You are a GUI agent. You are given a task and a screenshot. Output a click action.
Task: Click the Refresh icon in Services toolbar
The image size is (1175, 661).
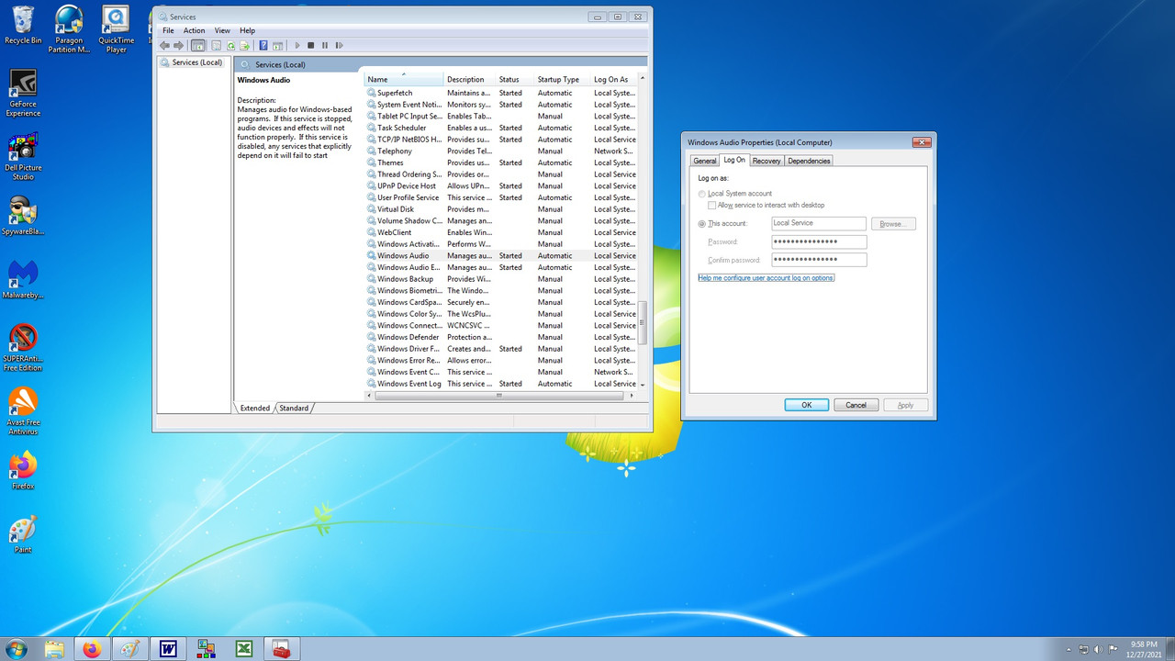[231, 45]
